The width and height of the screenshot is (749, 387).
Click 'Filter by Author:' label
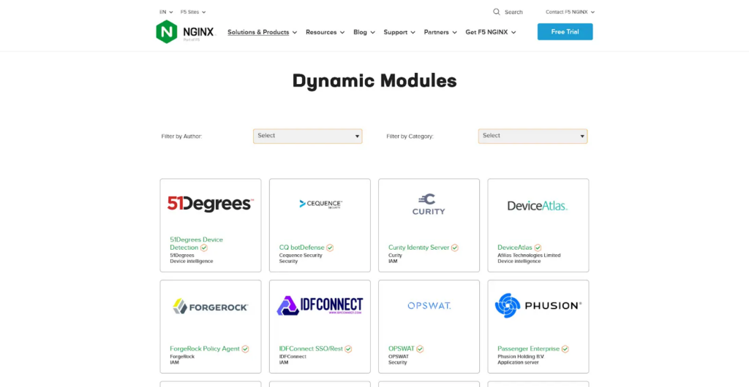tap(182, 137)
